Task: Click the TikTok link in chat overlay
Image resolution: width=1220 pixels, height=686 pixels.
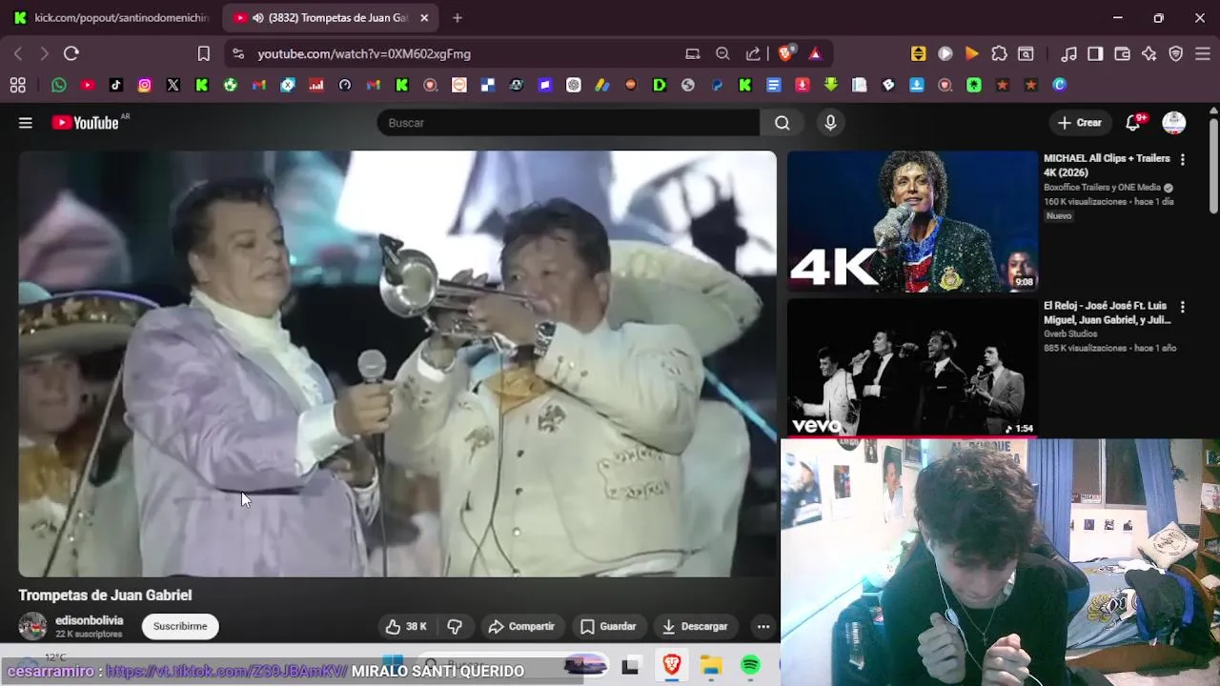Action: click(226, 671)
